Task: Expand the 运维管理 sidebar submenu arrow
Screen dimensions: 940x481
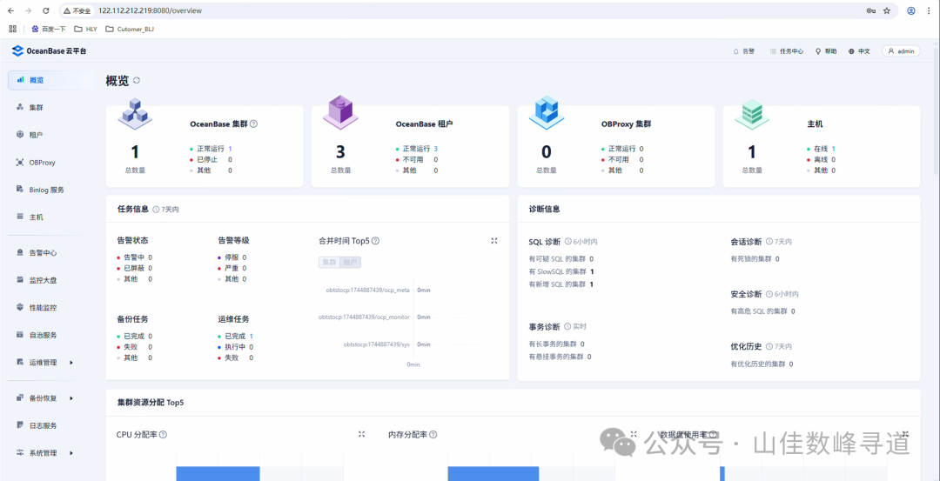Action: (71, 363)
